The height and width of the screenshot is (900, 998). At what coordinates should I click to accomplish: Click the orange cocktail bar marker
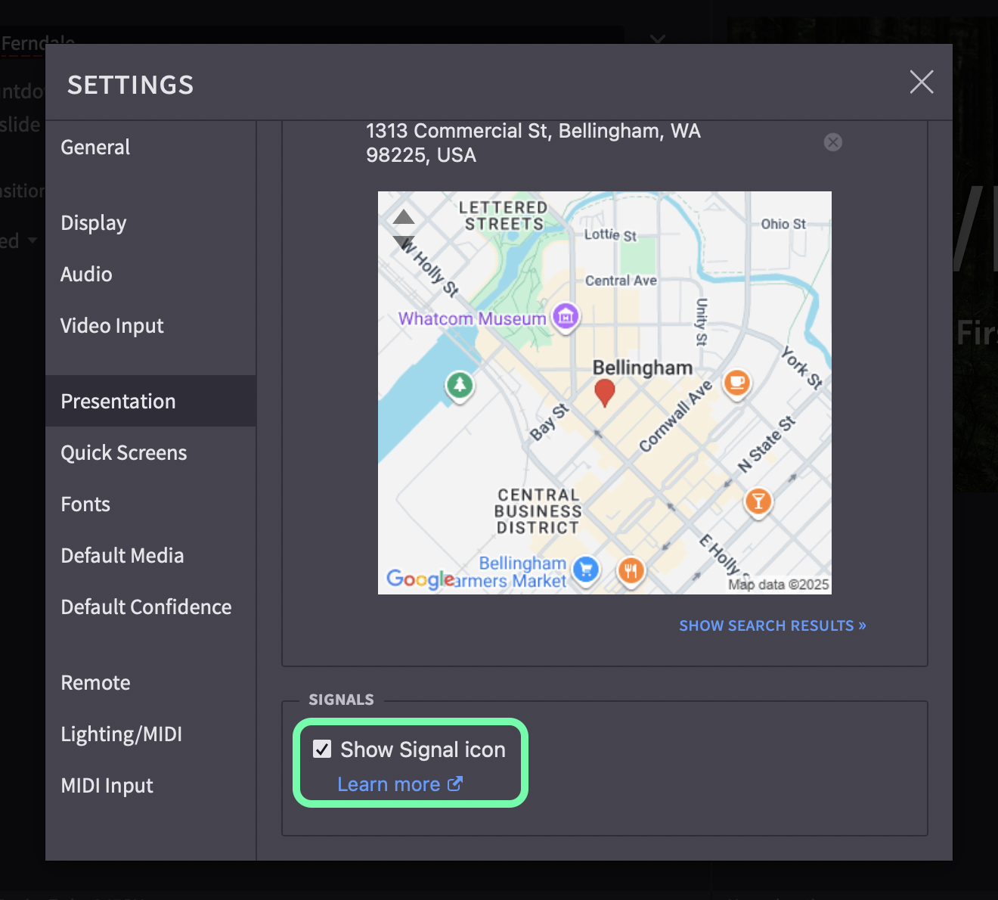coord(758,501)
